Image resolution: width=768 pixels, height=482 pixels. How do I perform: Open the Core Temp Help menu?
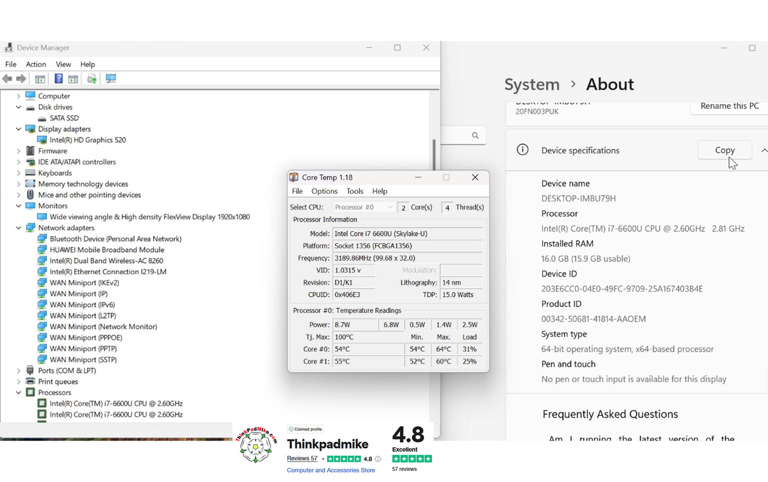tap(379, 191)
